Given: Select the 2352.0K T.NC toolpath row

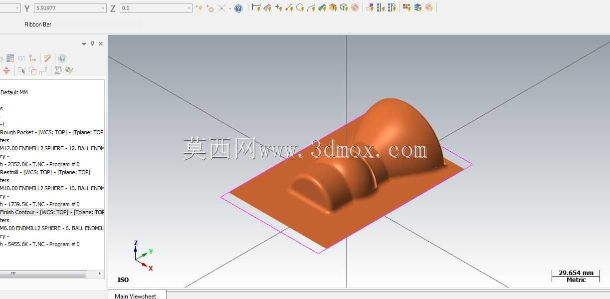Looking at the screenshot, I should [x=40, y=164].
